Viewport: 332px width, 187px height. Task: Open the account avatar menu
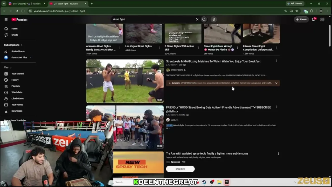(x=322, y=19)
